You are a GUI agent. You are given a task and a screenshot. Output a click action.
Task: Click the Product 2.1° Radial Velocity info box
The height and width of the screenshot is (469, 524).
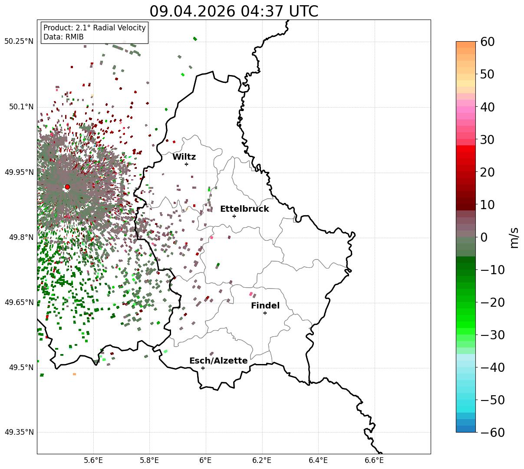pyautogui.click(x=95, y=33)
